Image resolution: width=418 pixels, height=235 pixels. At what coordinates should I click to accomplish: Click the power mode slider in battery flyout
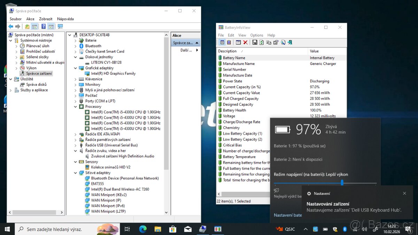click(342, 182)
